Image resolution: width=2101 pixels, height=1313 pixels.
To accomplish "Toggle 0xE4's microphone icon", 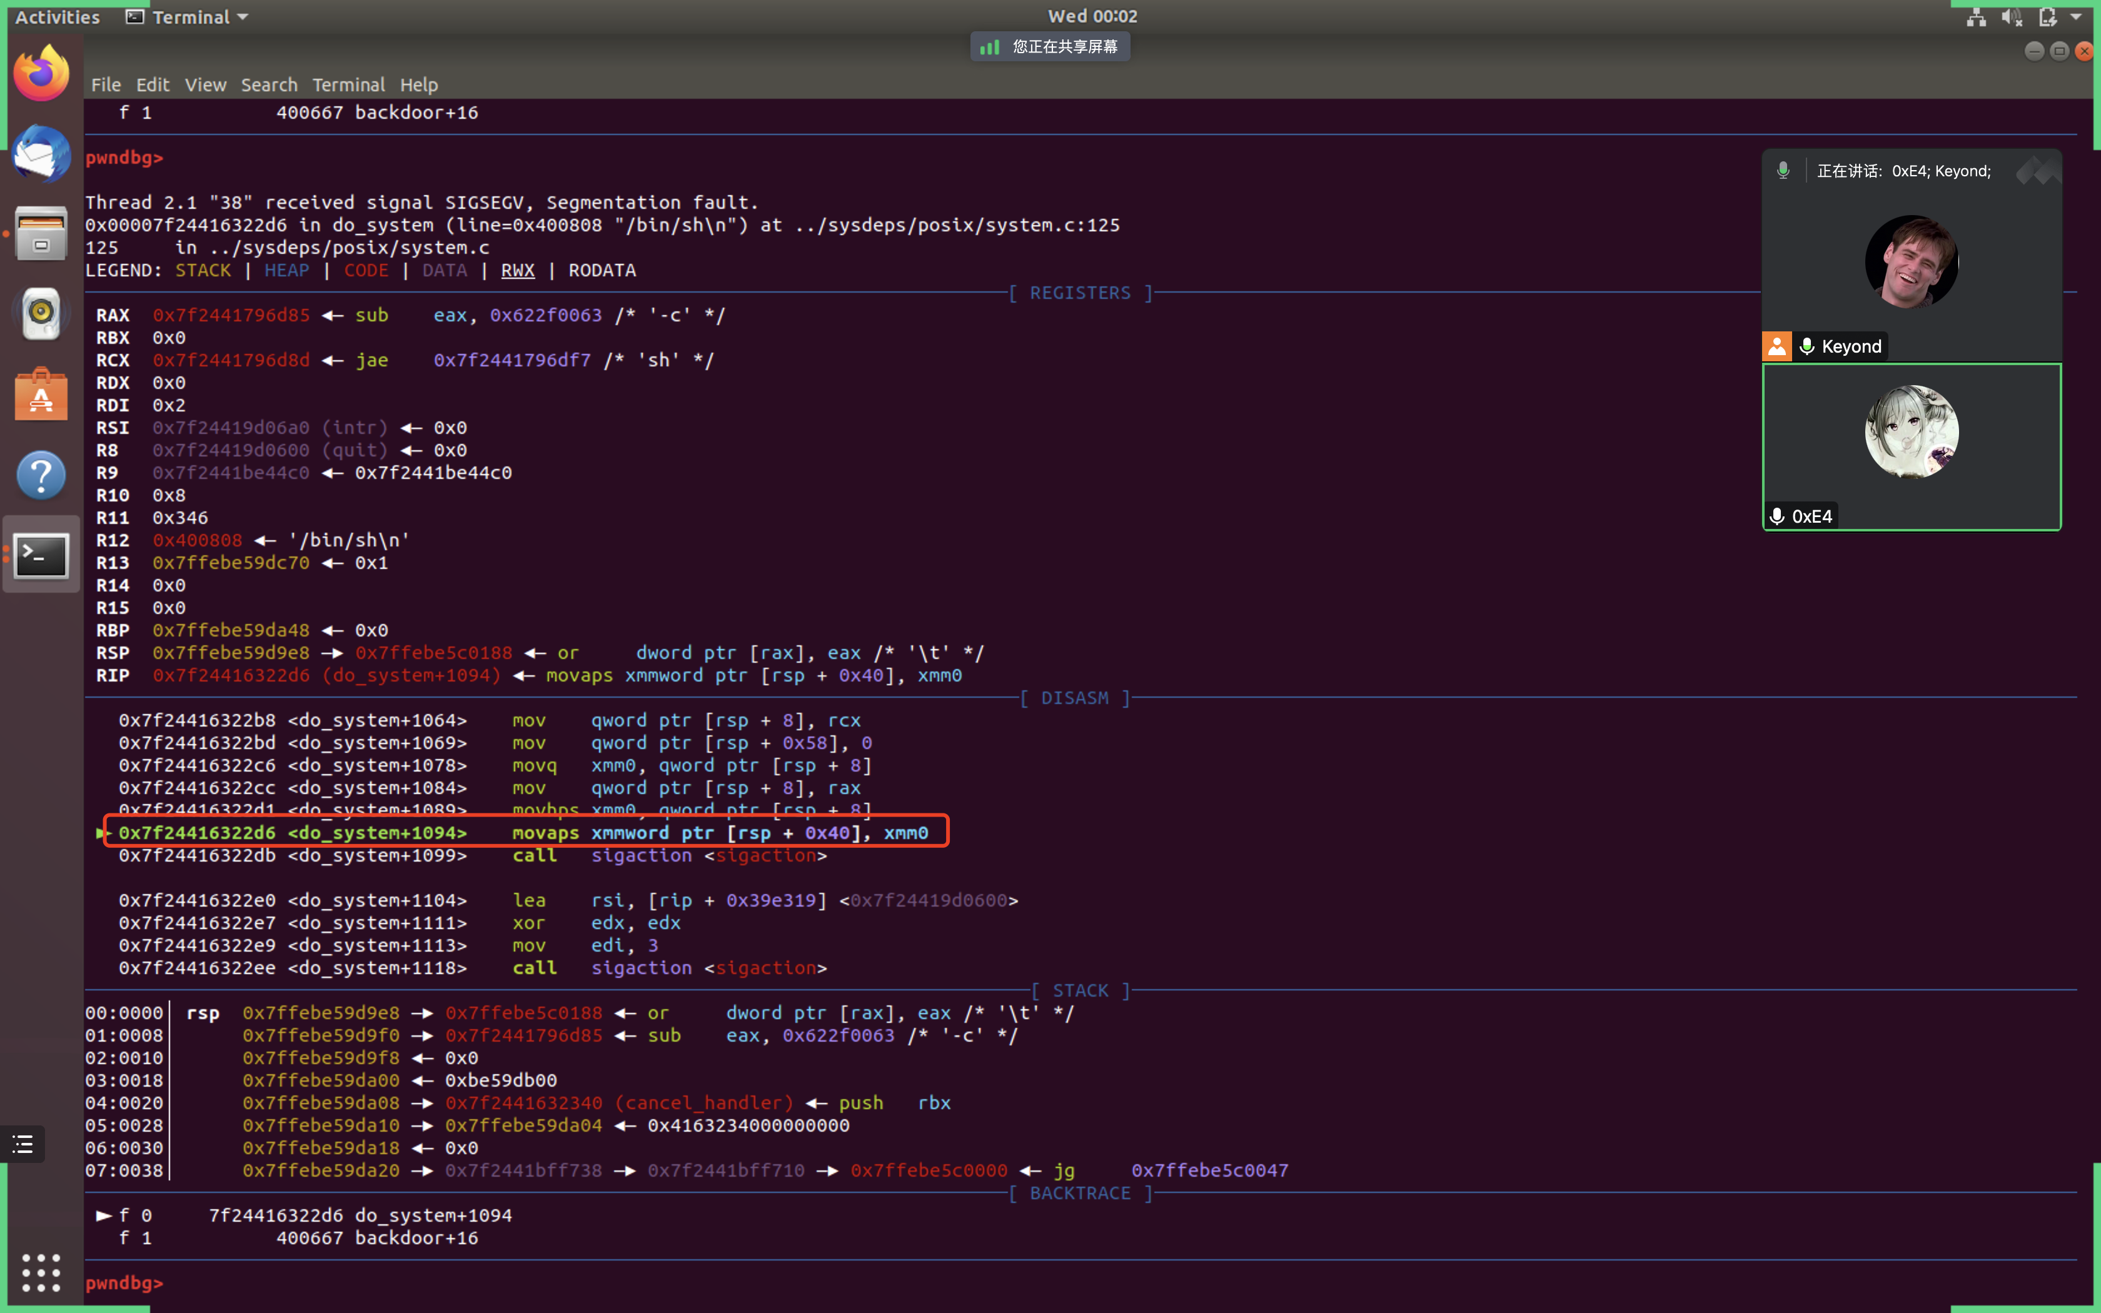I will coord(1777,516).
